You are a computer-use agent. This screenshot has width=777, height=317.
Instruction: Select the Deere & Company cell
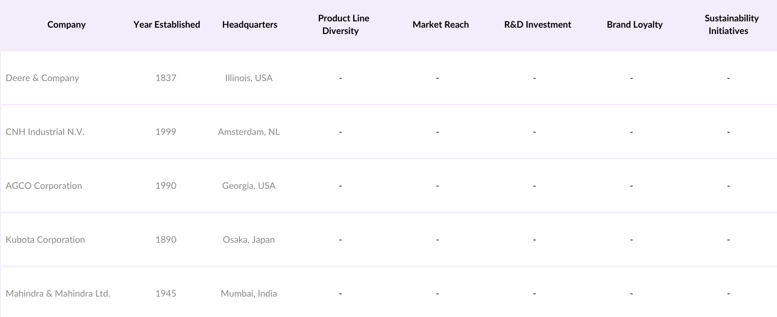42,78
